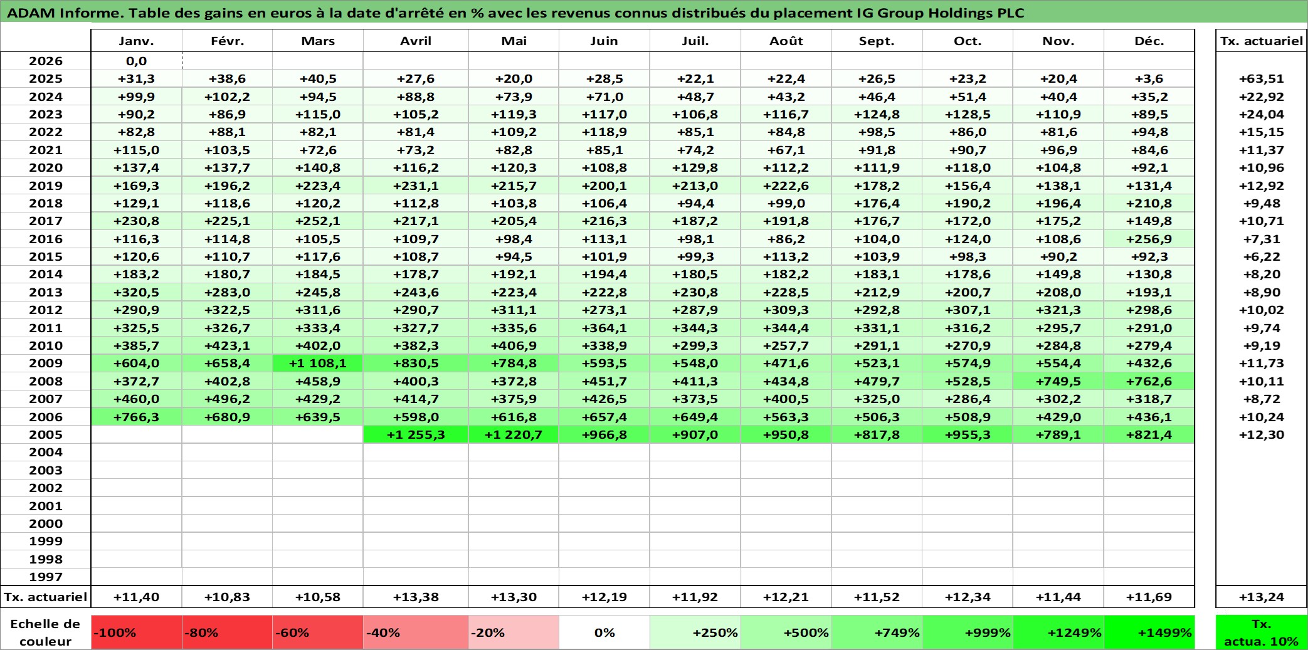The width and height of the screenshot is (1308, 650).
Task: Click the 'Tx. actua. 10%' green legend cell
Action: [x=1262, y=632]
